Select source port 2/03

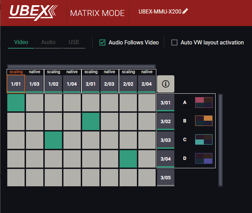click(x=109, y=84)
